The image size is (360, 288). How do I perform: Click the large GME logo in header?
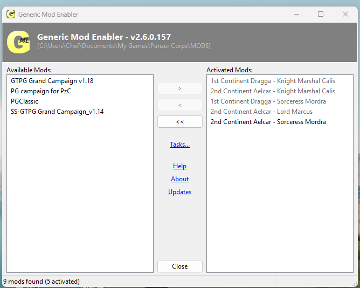tap(19, 42)
